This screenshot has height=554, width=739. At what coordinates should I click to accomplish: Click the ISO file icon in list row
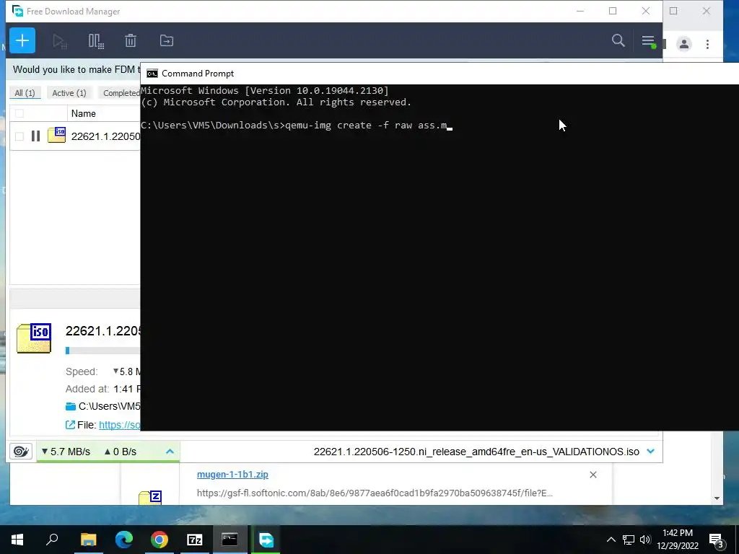pyautogui.click(x=56, y=135)
